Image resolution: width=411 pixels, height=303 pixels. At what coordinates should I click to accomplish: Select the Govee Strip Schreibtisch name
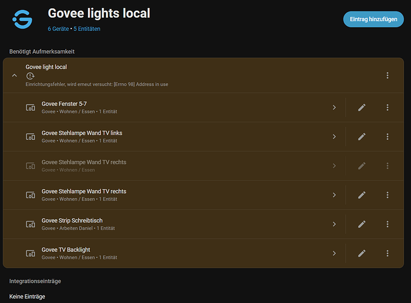click(72, 221)
